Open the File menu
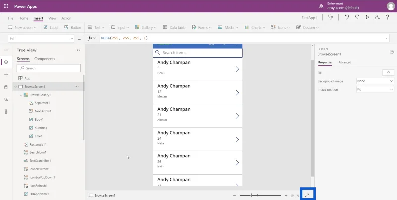Viewport: 397px width, 200px height. [10, 18]
